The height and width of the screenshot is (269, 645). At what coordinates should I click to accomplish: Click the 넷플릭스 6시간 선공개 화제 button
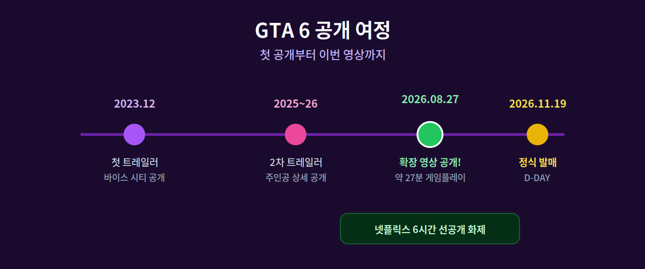(430, 229)
